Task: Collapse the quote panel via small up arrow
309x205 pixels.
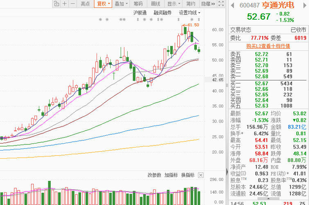Action: (x=268, y=198)
